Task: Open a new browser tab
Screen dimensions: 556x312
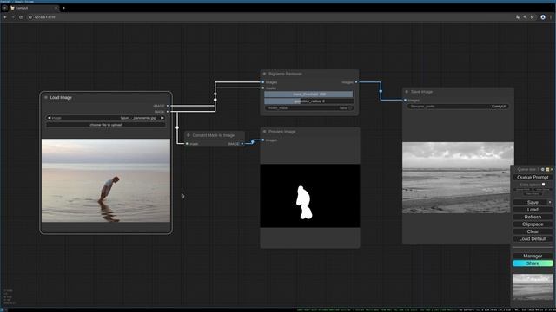Action: click(x=63, y=8)
